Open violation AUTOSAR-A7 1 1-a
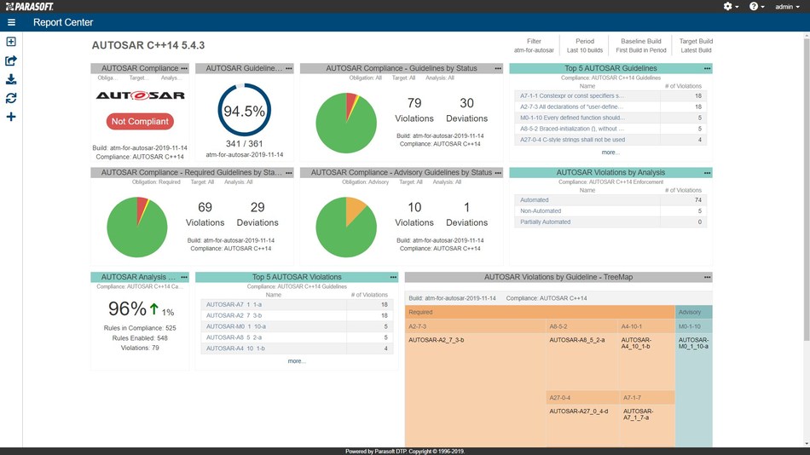This screenshot has width=810, height=455. click(234, 305)
